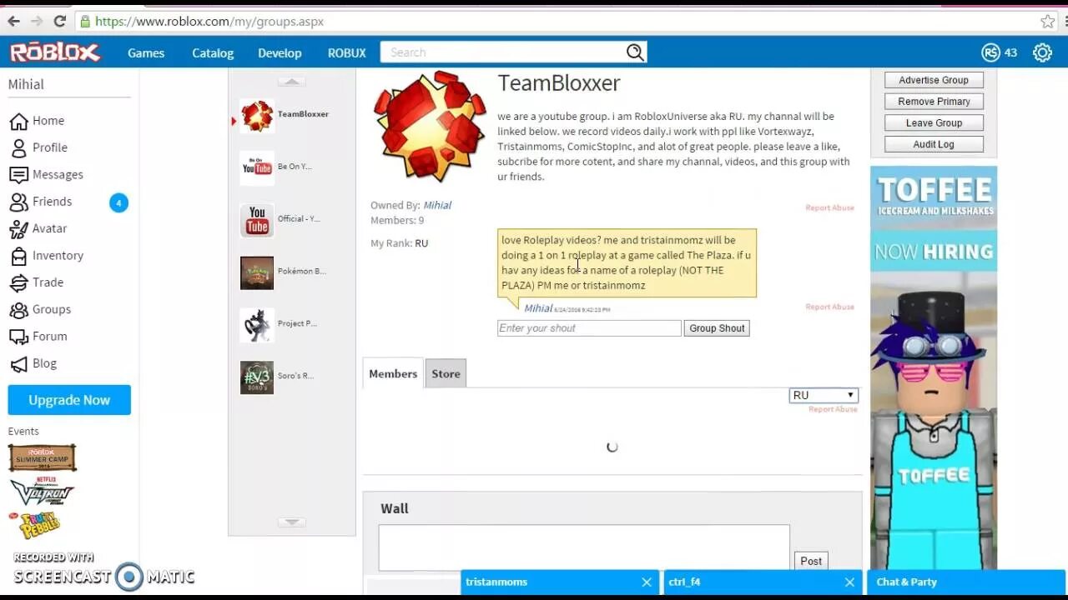The image size is (1068, 600).
Task: Click the Groups icon in sidebar
Action: pyautogui.click(x=18, y=309)
